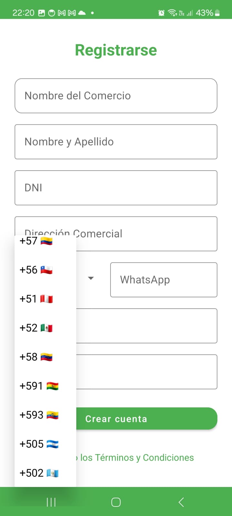Choose the +502 Guatemala country code
Screen dimensions: 232x516
coord(39,473)
